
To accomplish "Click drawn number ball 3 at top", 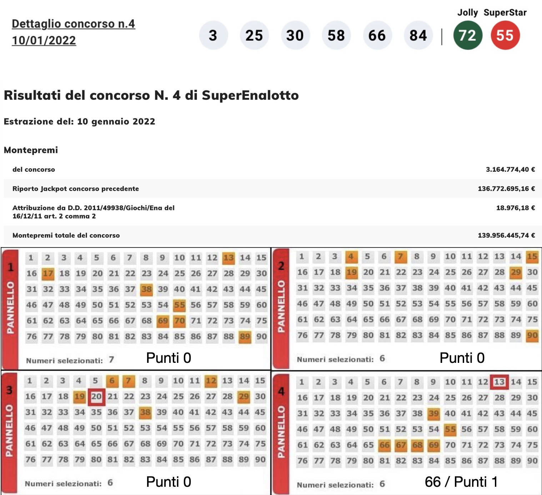I will click(213, 35).
